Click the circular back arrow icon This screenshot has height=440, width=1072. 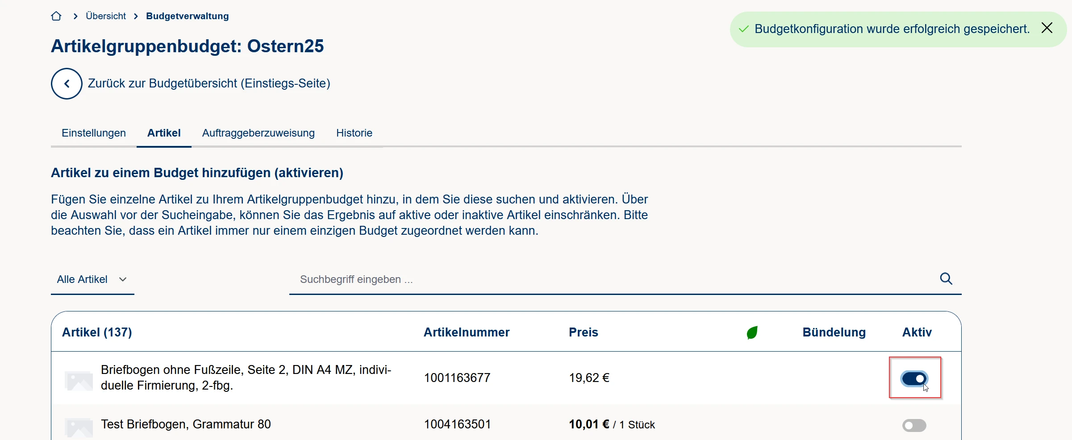click(67, 83)
